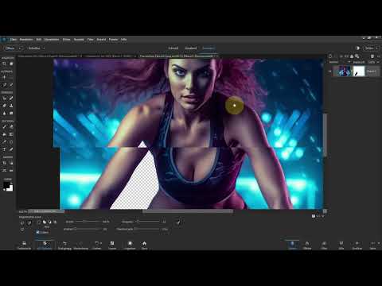Select the Recompose tool
Screen dimensions: 382x286
(11, 163)
